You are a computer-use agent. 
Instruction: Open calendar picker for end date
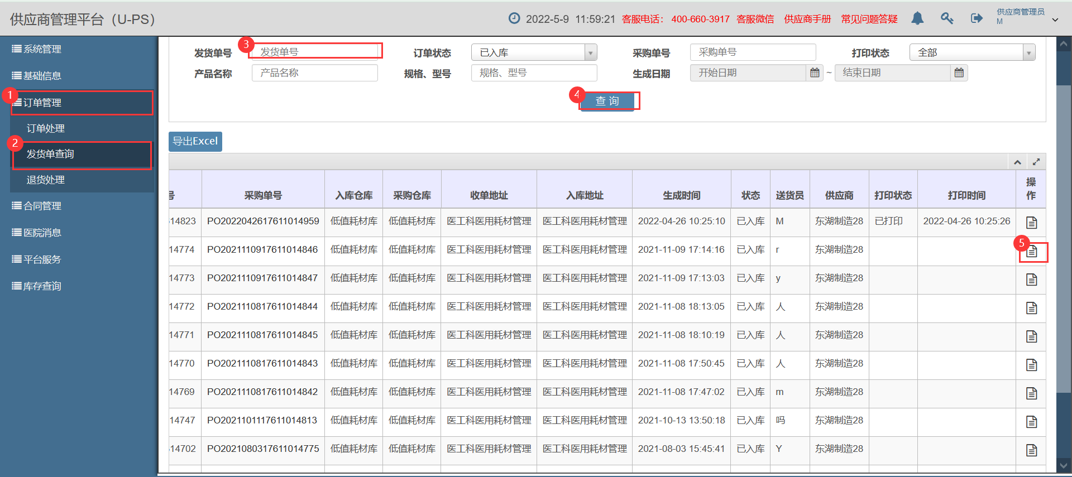click(959, 73)
